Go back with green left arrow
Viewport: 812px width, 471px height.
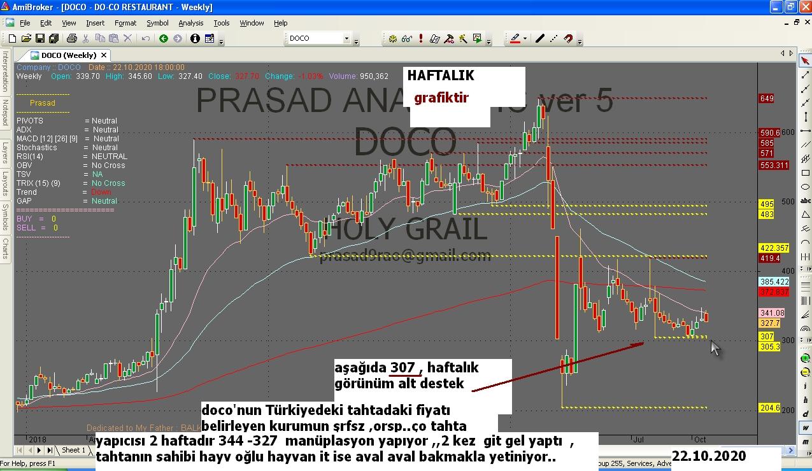pyautogui.click(x=164, y=39)
